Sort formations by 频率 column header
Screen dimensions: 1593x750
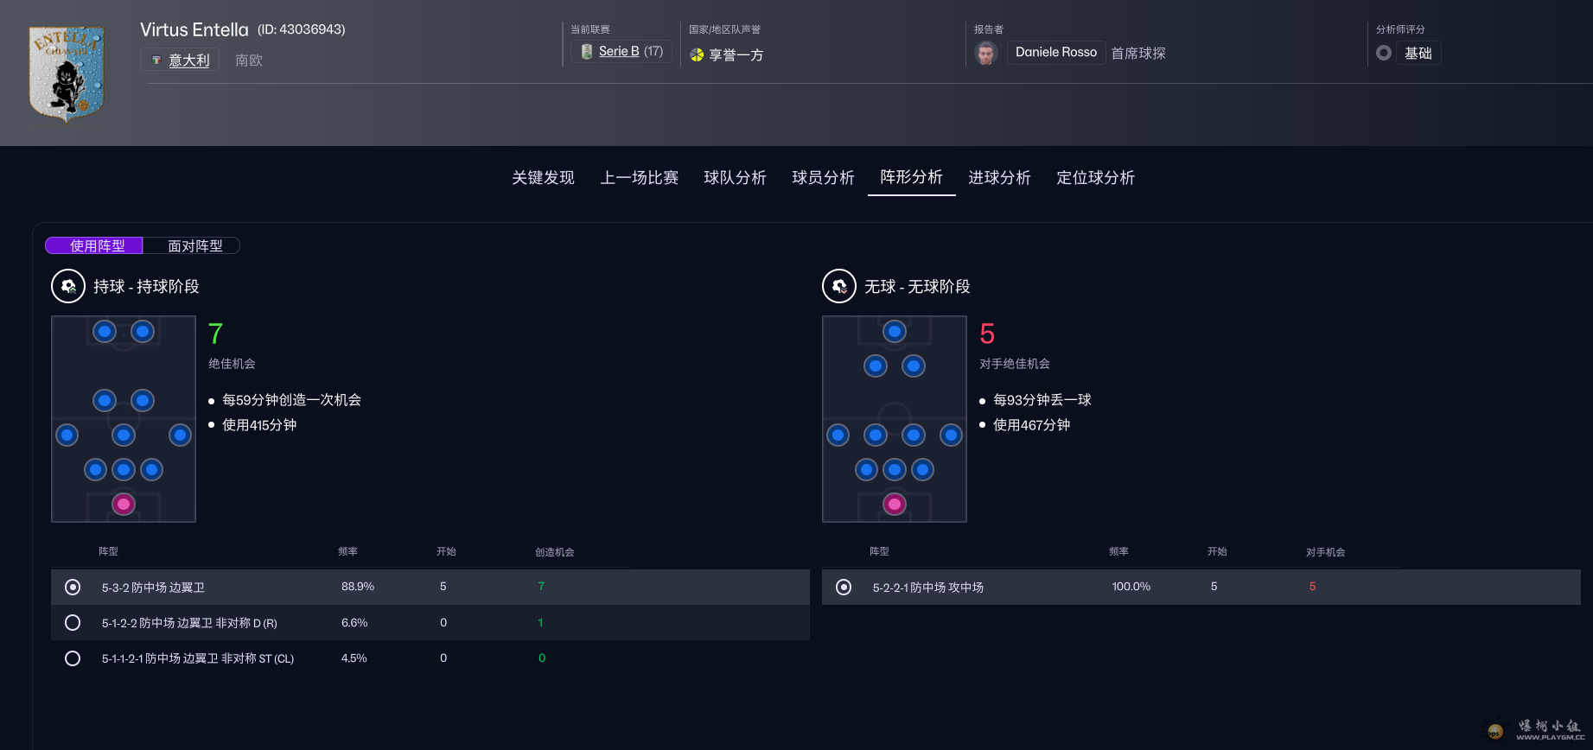point(347,551)
